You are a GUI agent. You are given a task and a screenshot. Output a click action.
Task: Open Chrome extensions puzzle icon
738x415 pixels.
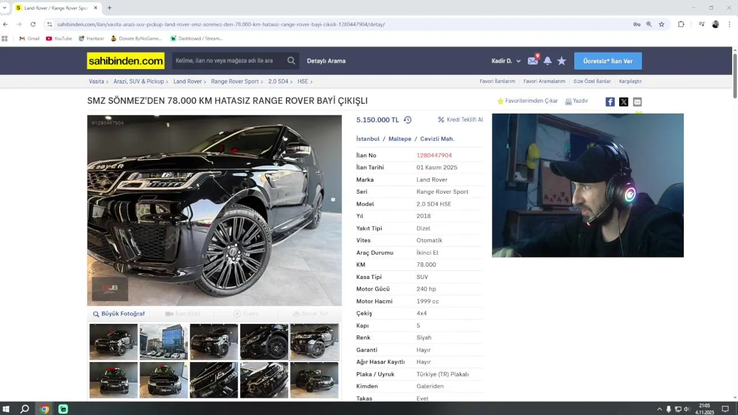coord(681,24)
